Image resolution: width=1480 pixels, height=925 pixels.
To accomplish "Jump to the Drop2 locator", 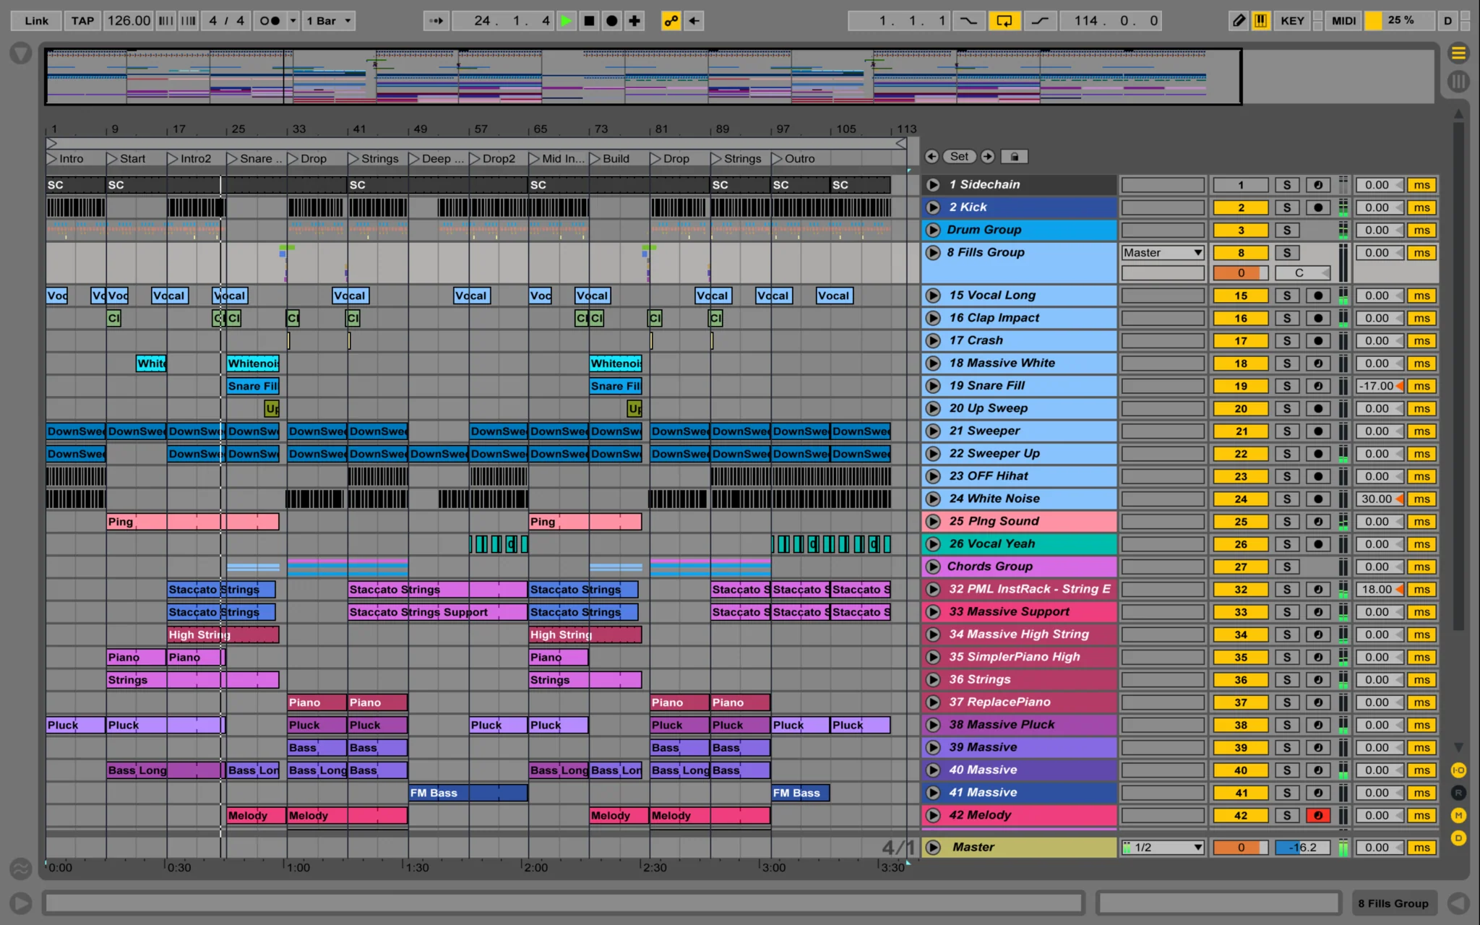I will tap(493, 158).
